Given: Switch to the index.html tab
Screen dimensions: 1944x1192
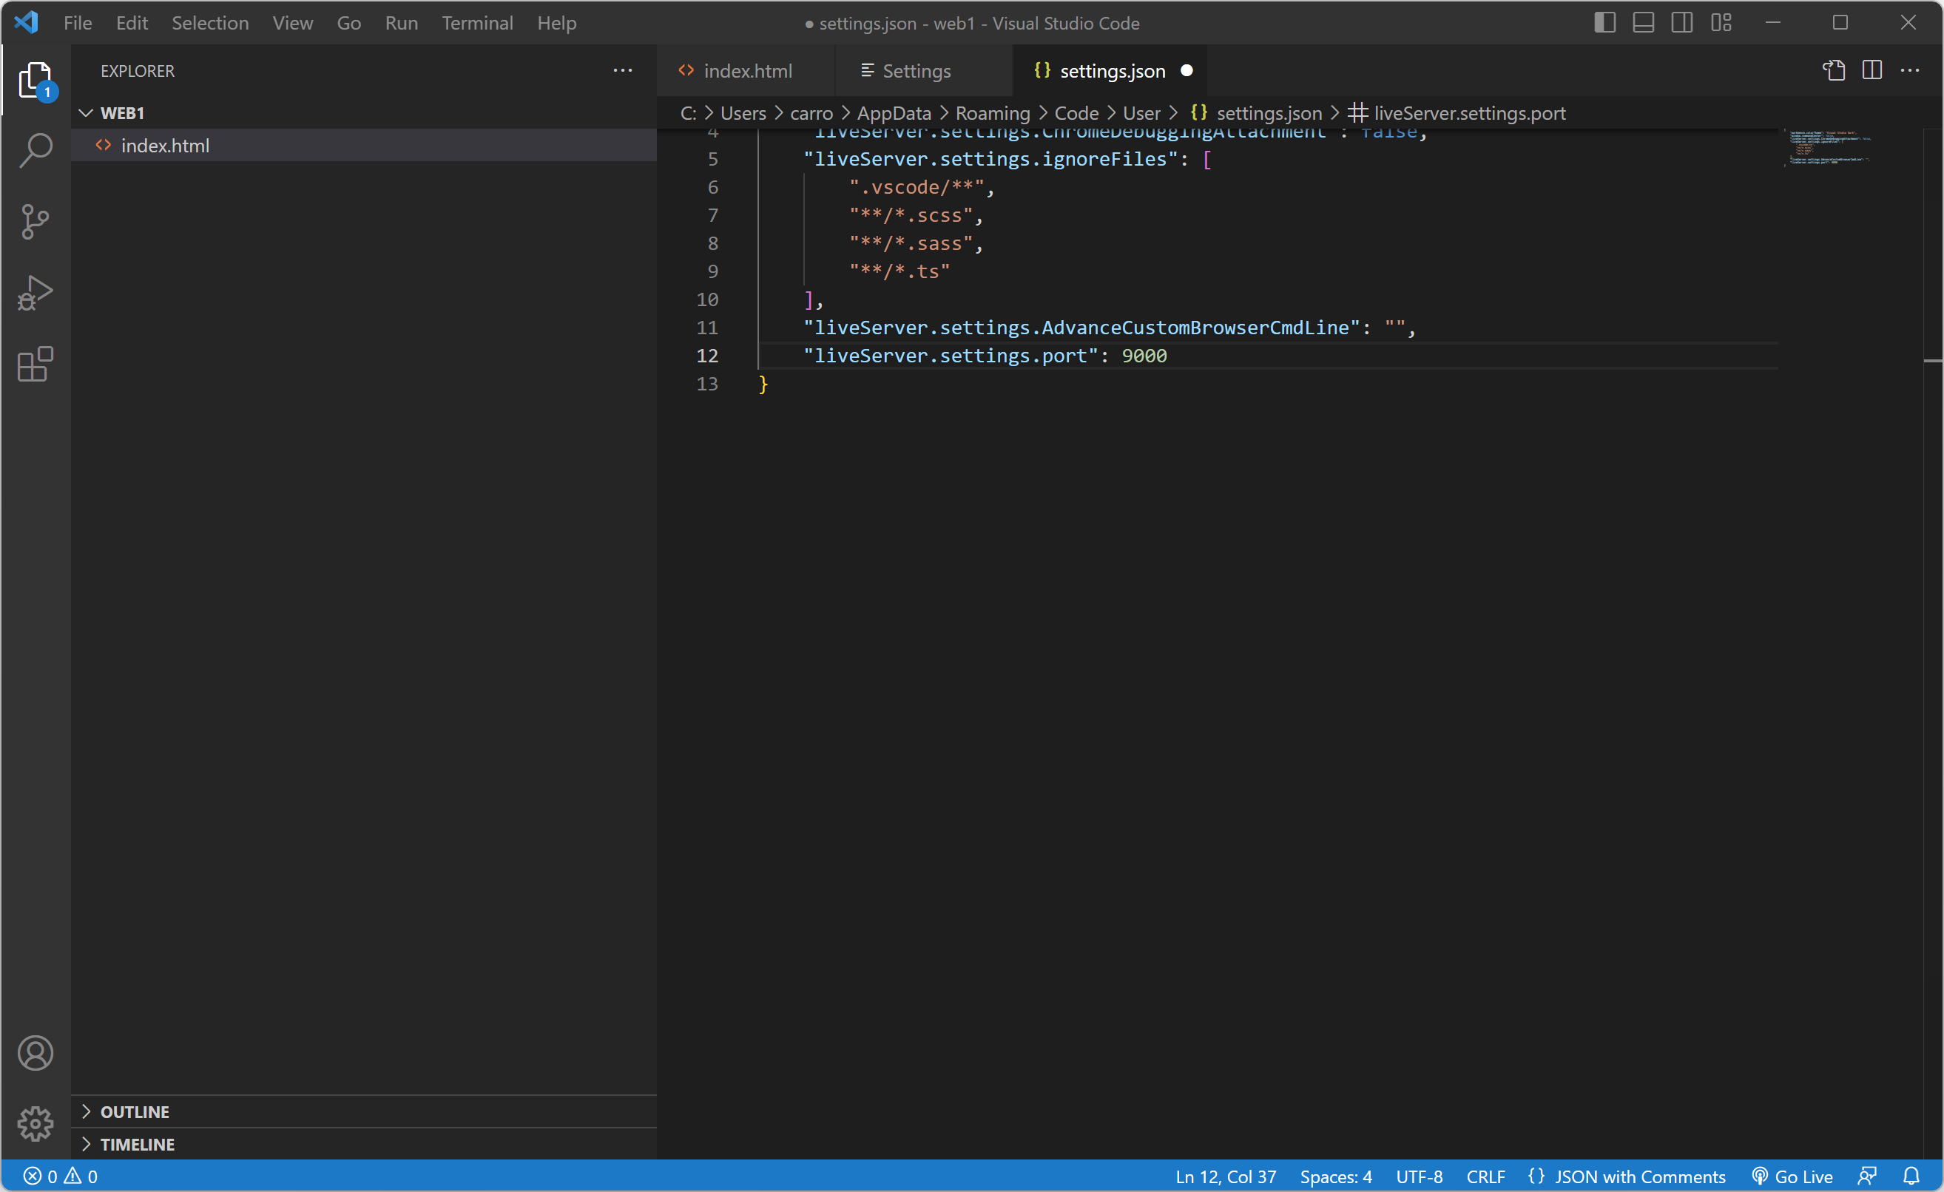Looking at the screenshot, I should pyautogui.click(x=746, y=71).
